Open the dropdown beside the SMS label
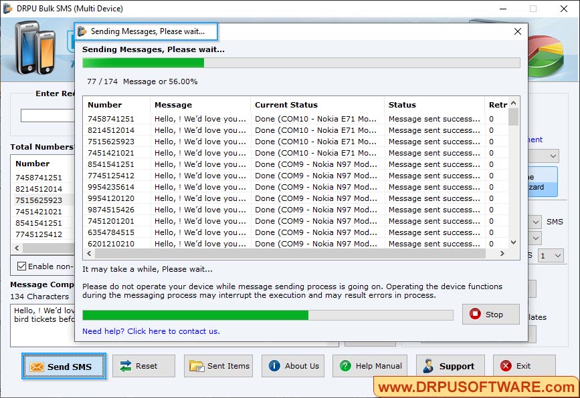The height and width of the screenshot is (398, 580). (x=536, y=222)
